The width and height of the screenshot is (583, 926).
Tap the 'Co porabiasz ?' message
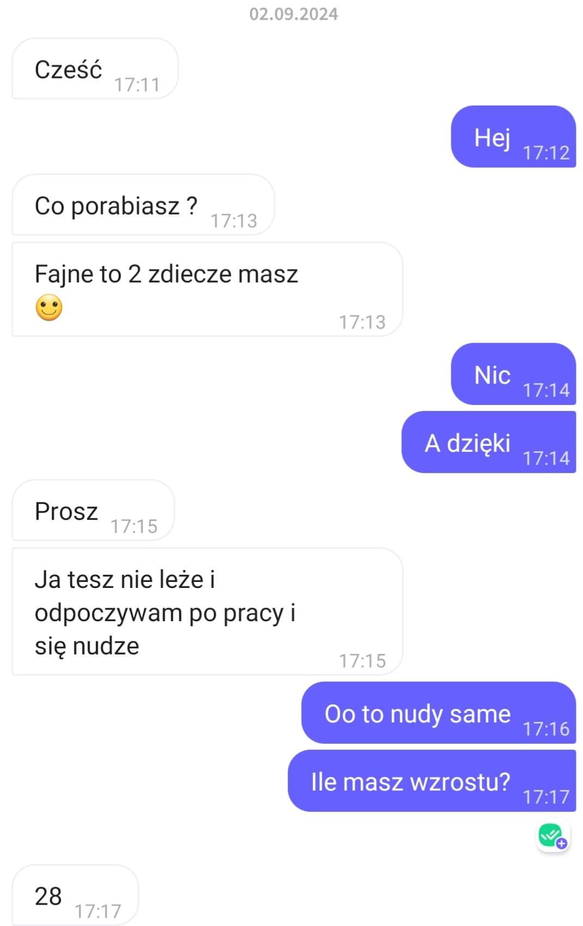pyautogui.click(x=143, y=205)
